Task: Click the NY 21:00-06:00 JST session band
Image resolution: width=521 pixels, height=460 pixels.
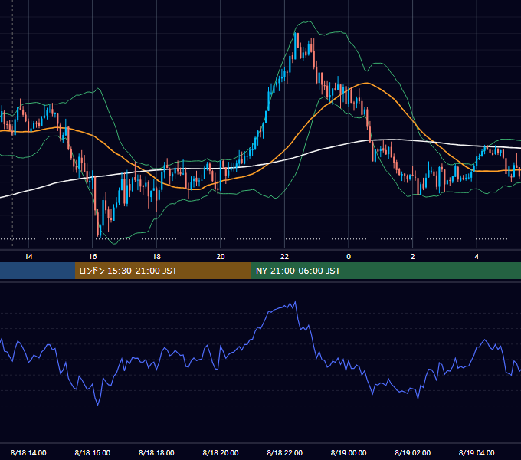Action: (x=385, y=271)
